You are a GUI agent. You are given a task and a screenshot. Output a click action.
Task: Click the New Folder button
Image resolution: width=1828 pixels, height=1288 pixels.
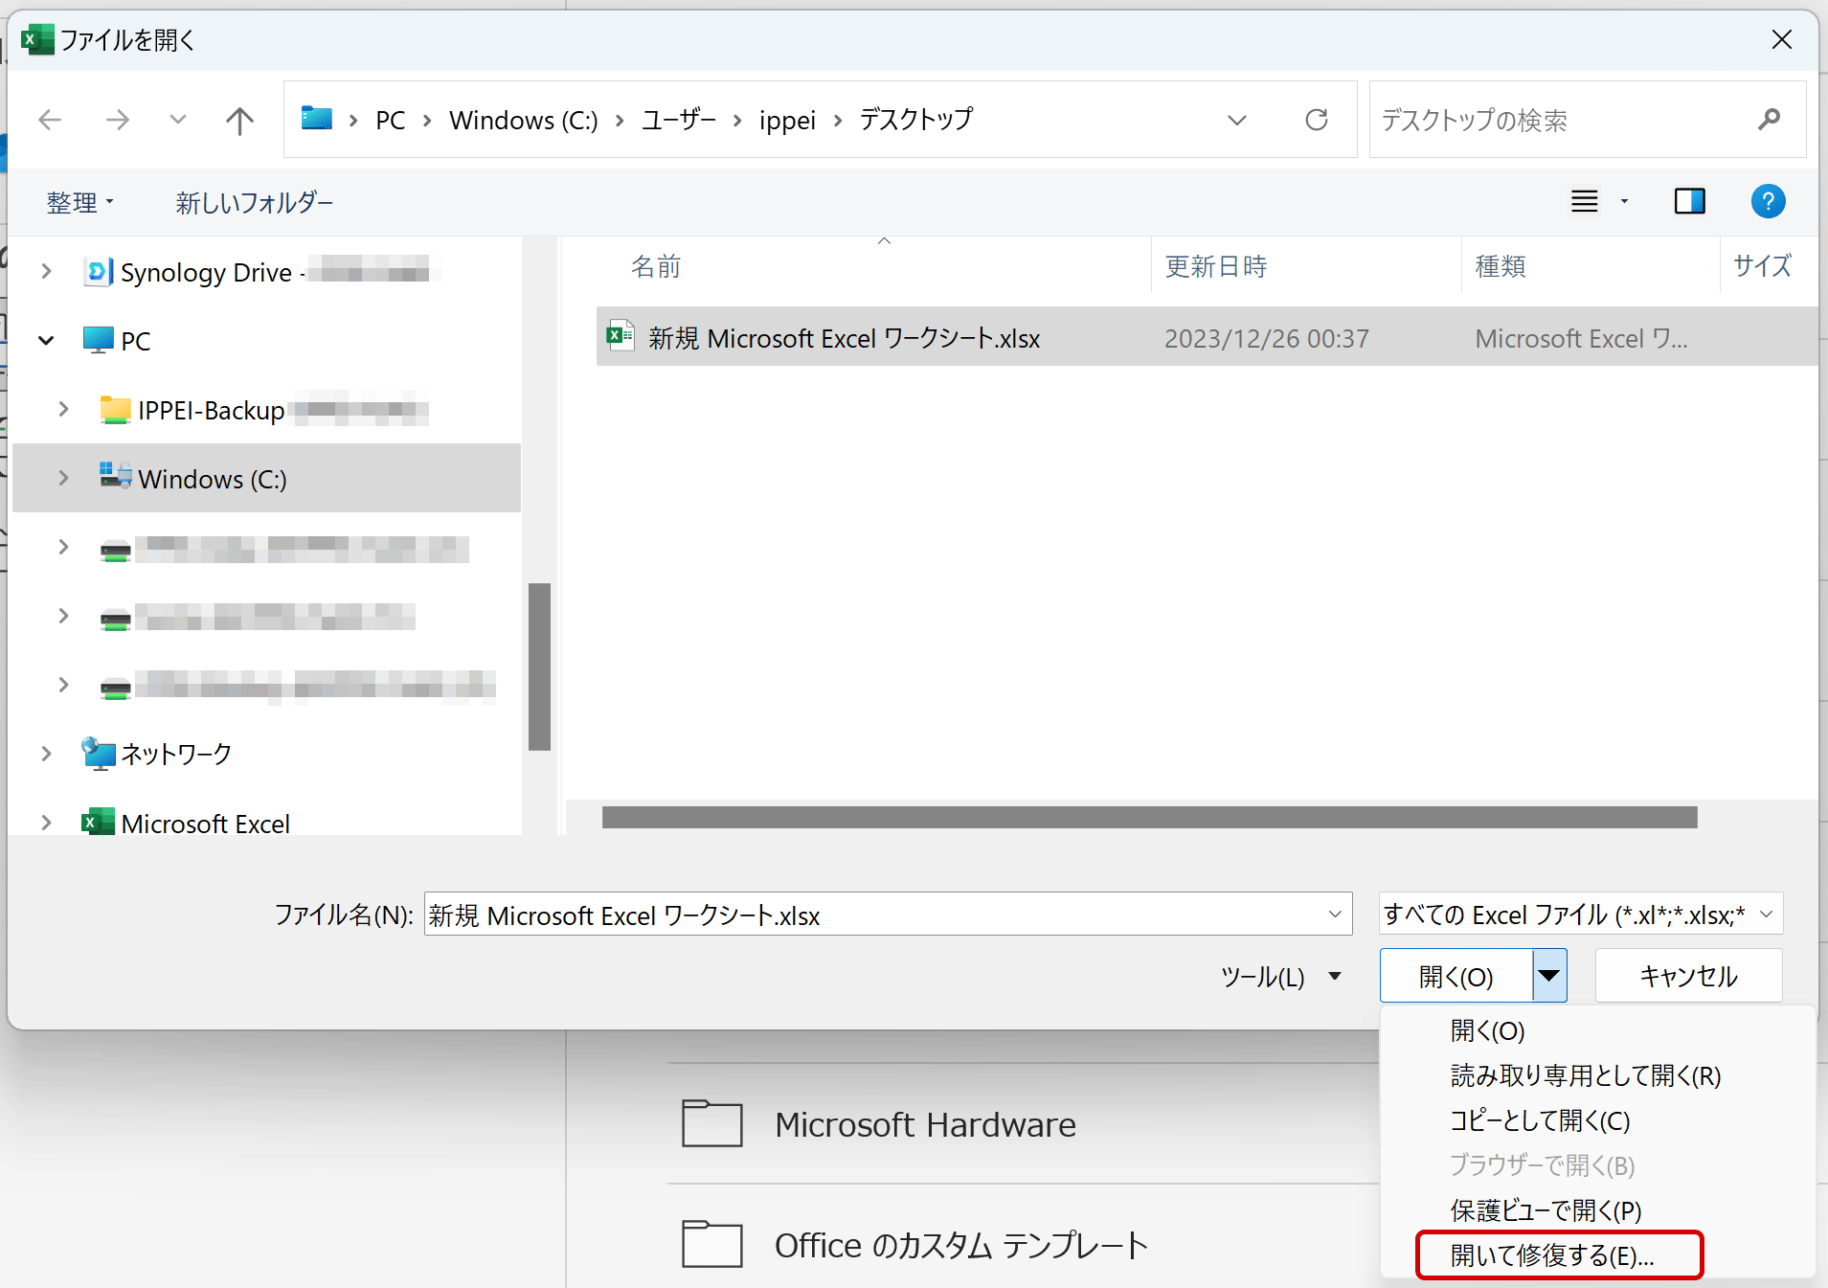(x=254, y=203)
